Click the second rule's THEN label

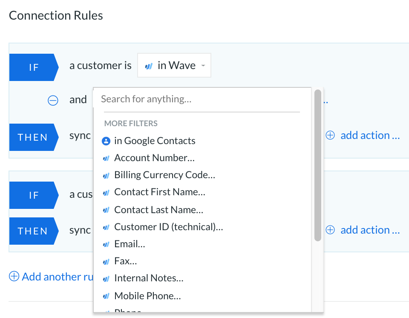click(x=34, y=231)
